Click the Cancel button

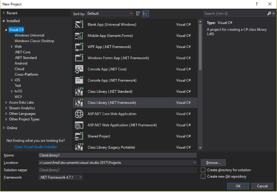262,186
